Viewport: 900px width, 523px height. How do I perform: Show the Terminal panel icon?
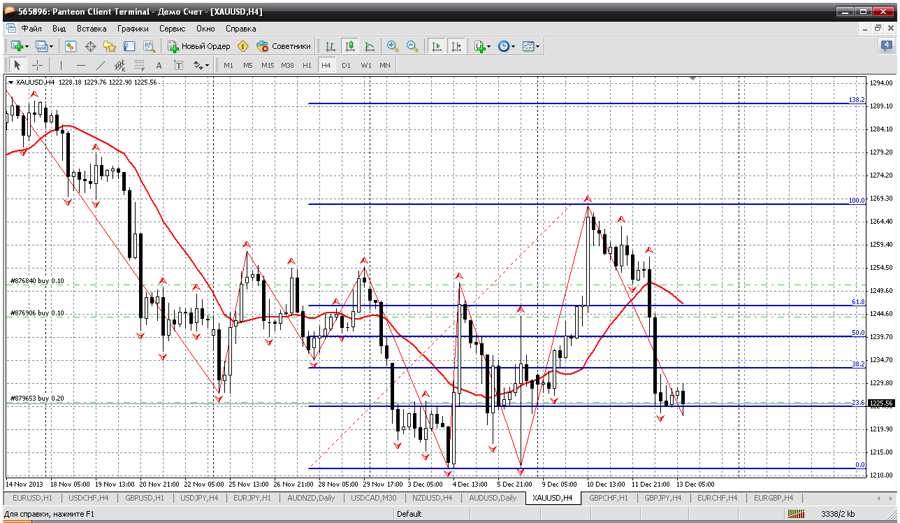[x=129, y=46]
